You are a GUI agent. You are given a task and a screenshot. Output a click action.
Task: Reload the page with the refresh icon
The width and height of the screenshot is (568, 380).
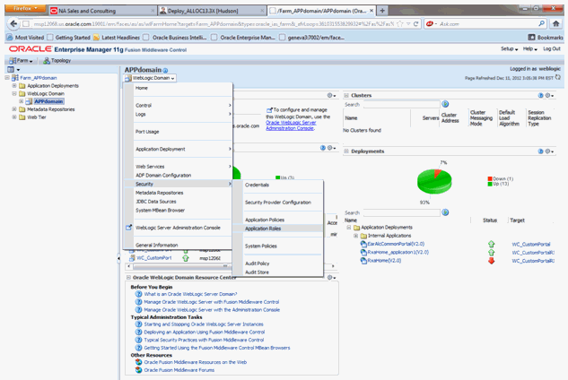pyautogui.click(x=415, y=24)
